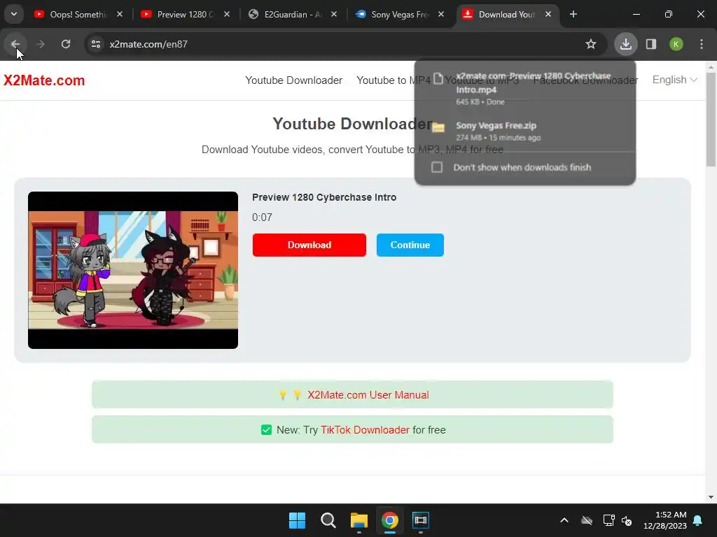Viewport: 717px width, 537px height.
Task: Open the Windows Start menu
Action: [297, 520]
